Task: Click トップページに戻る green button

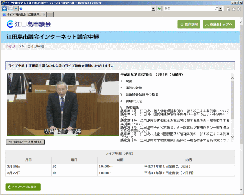Action: pos(23,187)
